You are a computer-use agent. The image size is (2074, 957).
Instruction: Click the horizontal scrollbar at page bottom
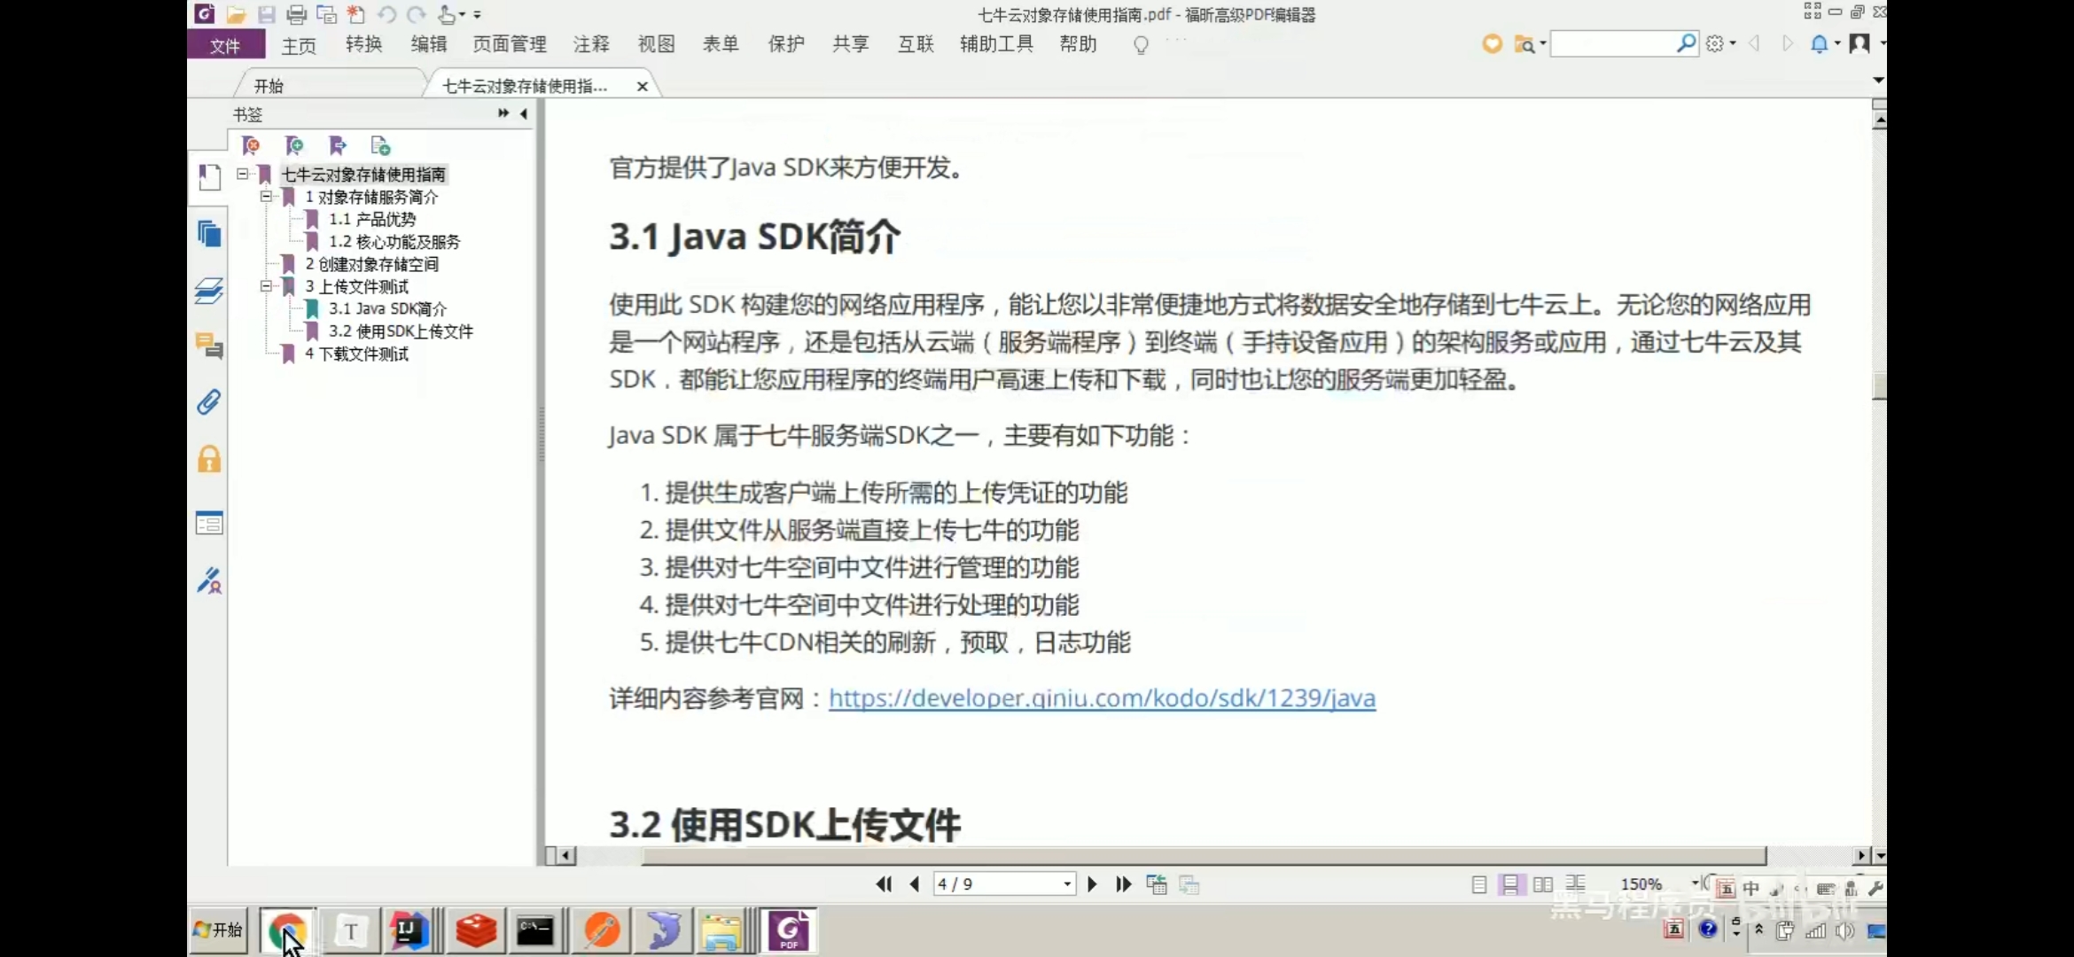pyautogui.click(x=1204, y=856)
